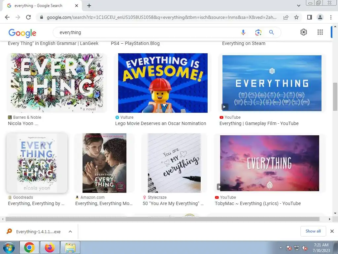Go back to previous page
Screen dimensions: 338x254
coord(7,17)
